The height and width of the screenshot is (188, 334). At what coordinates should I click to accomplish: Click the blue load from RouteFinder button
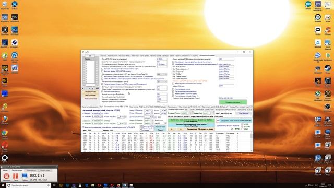tap(236, 121)
